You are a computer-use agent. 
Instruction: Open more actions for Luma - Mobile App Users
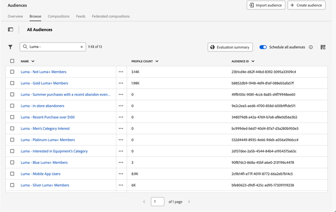click(121, 174)
